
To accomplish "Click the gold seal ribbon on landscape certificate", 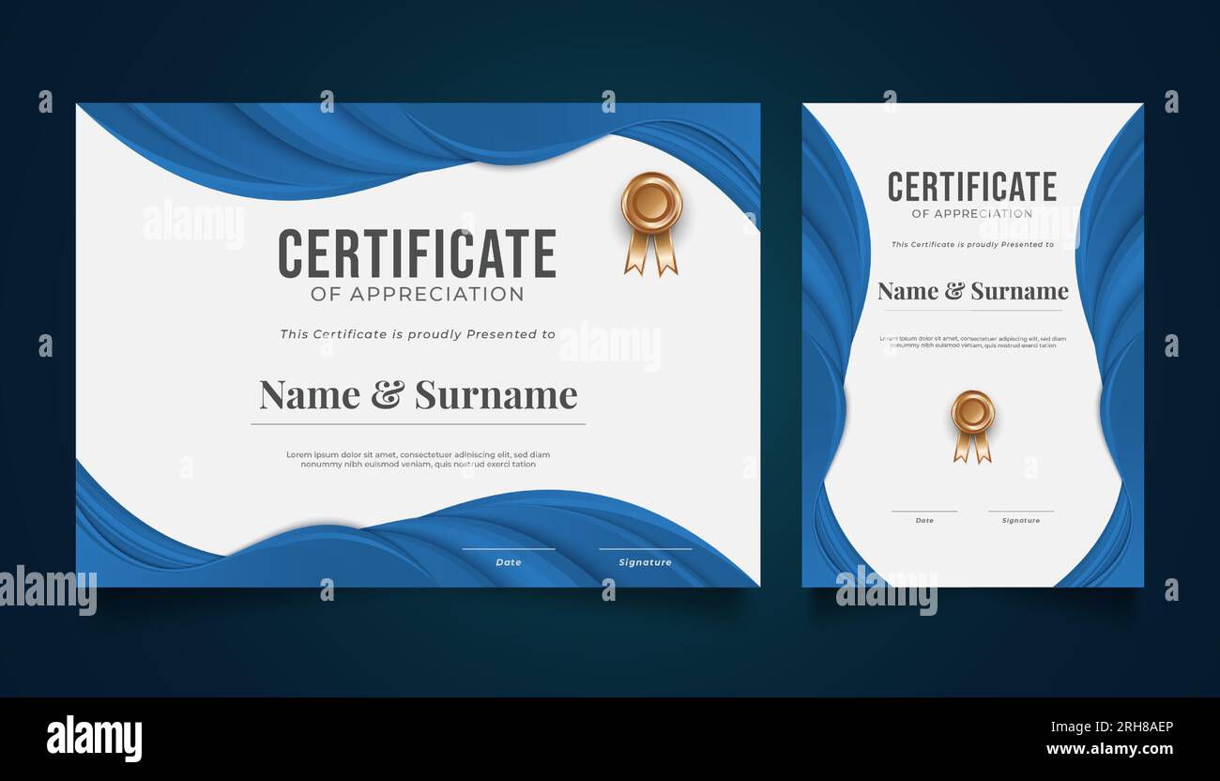I will [x=650, y=224].
